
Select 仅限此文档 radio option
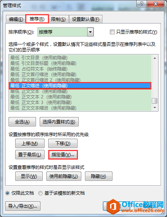pyautogui.click(x=7, y=193)
